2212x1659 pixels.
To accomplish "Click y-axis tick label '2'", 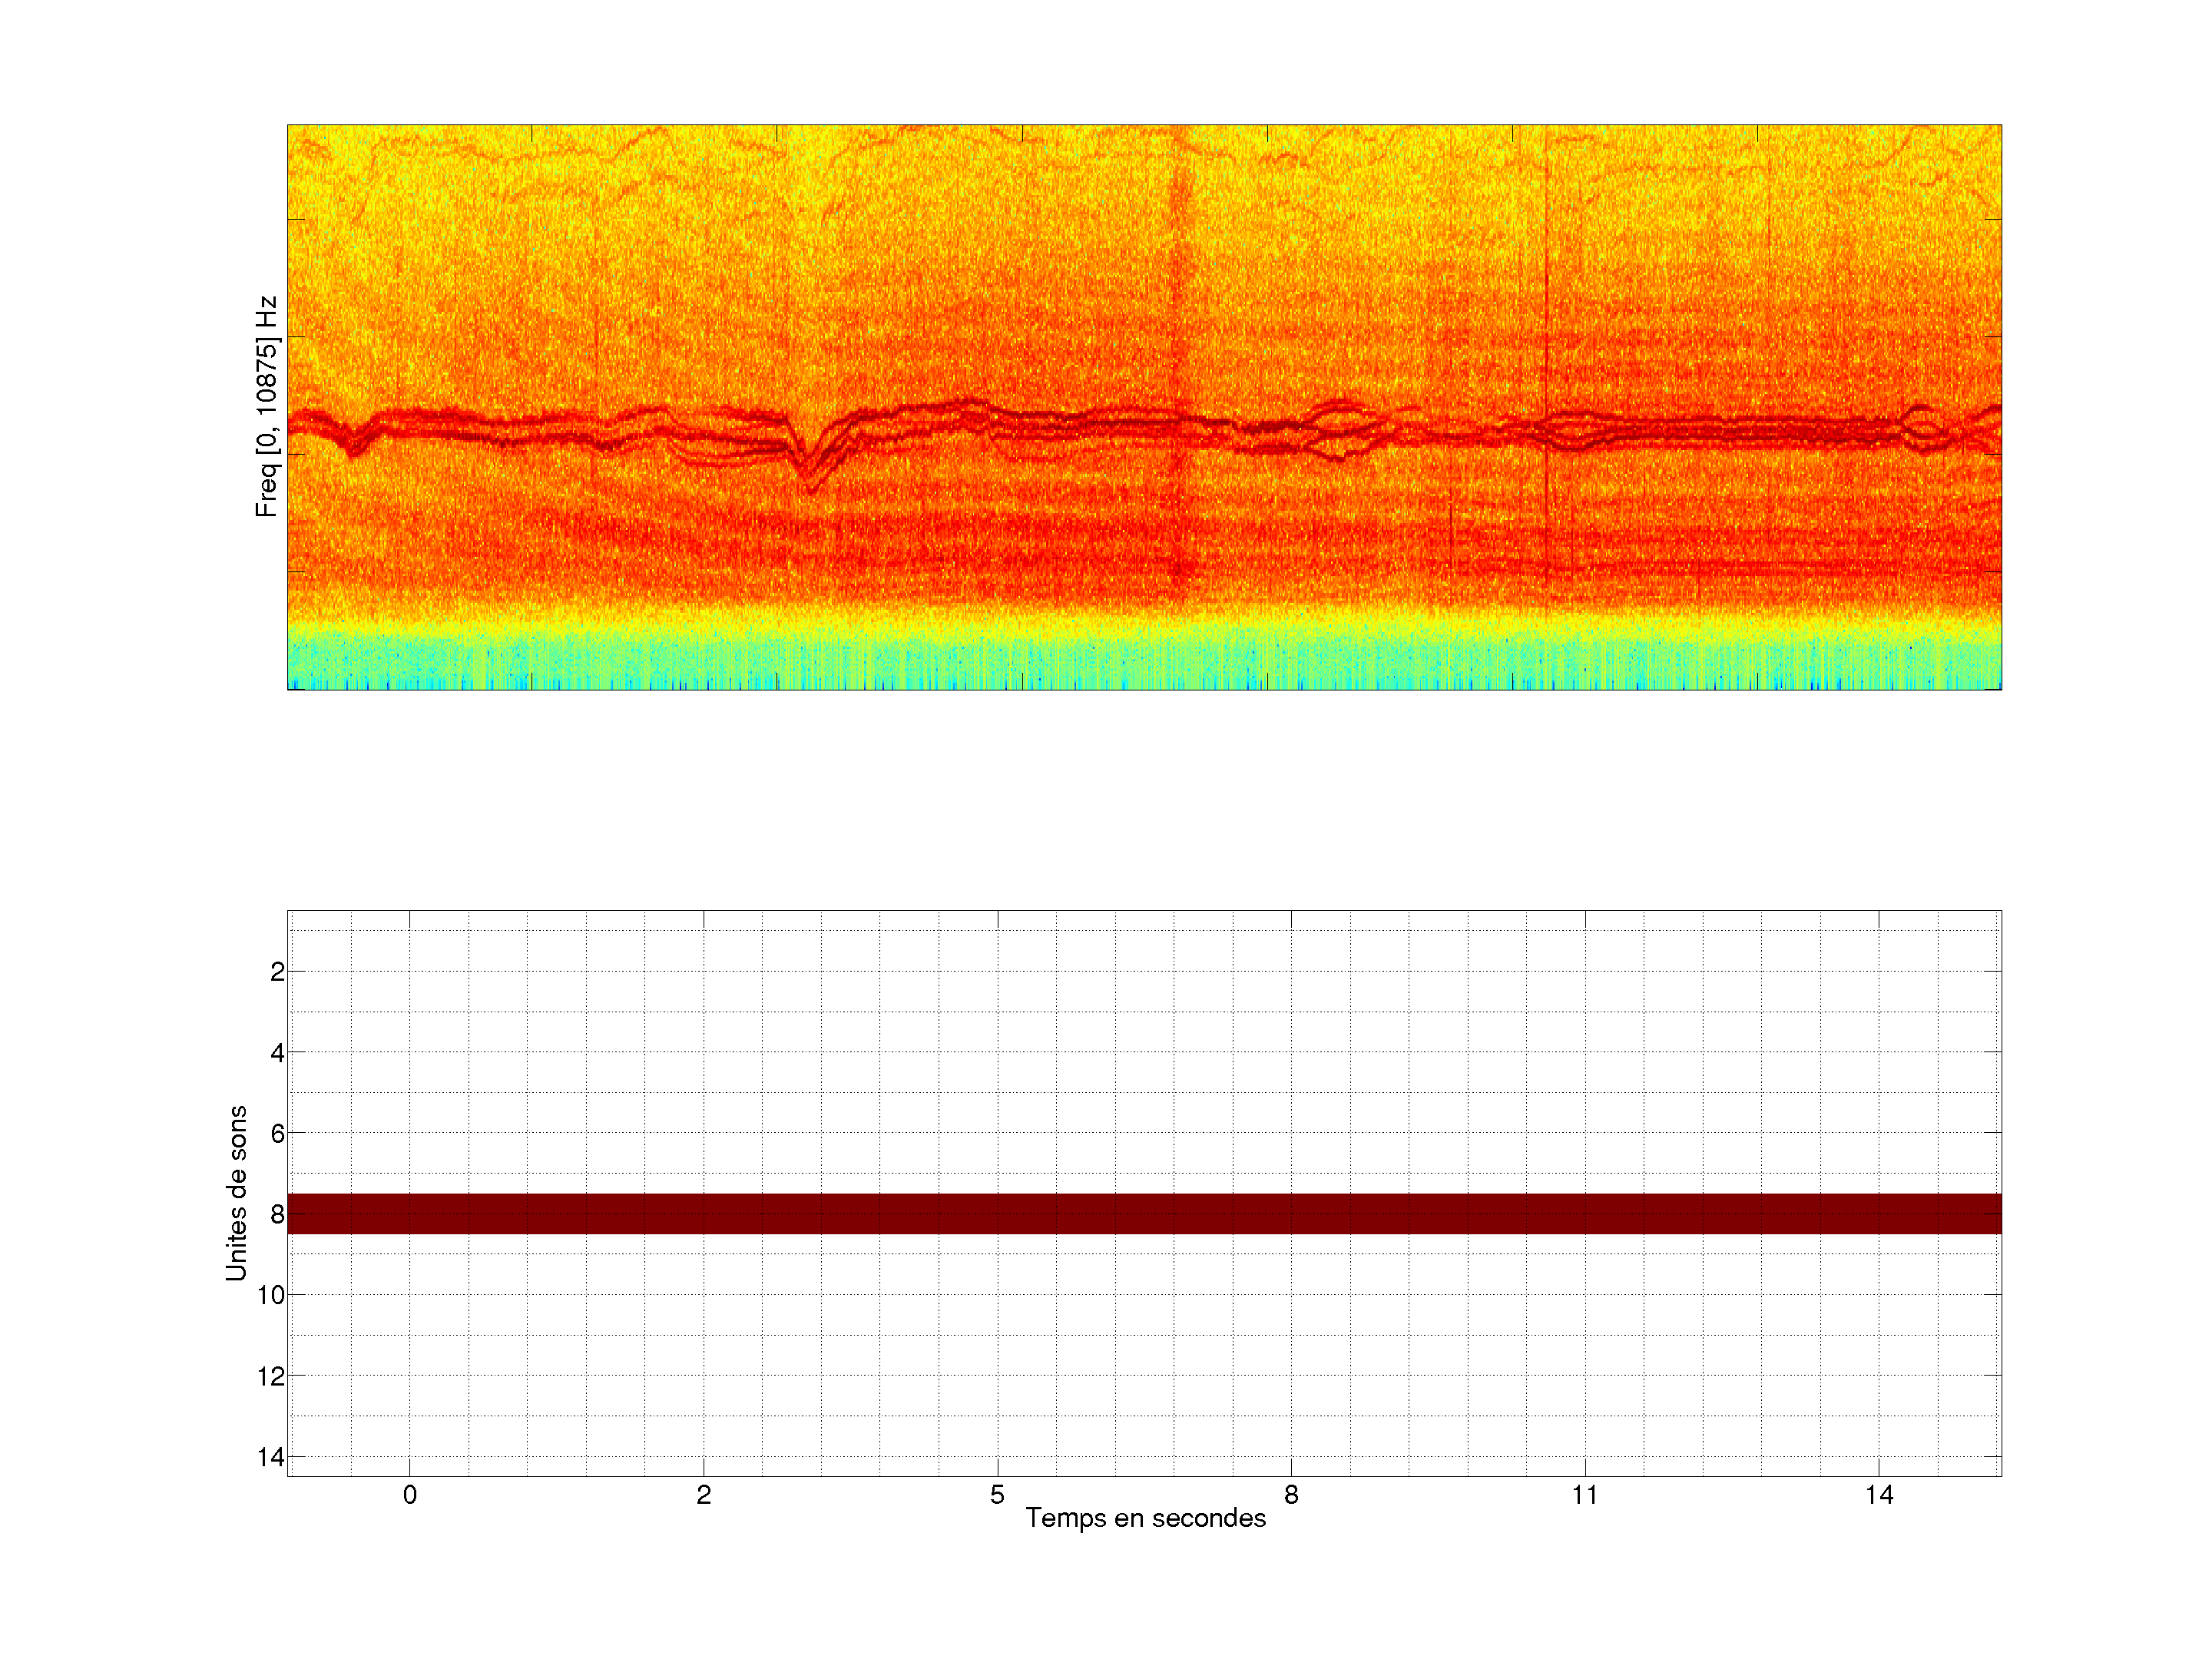I will [x=277, y=972].
